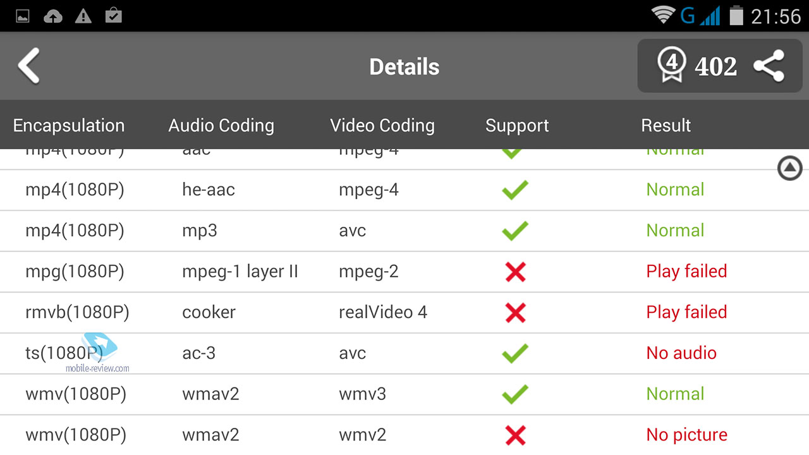Tap the score 402 text

pyautogui.click(x=716, y=66)
